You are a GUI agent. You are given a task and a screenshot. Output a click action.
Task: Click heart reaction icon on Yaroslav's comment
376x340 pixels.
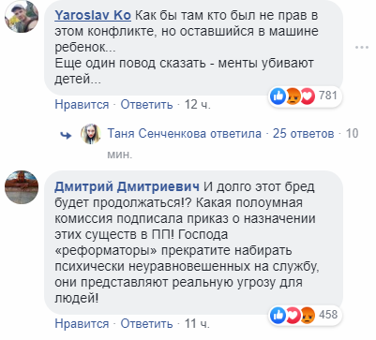tap(307, 96)
